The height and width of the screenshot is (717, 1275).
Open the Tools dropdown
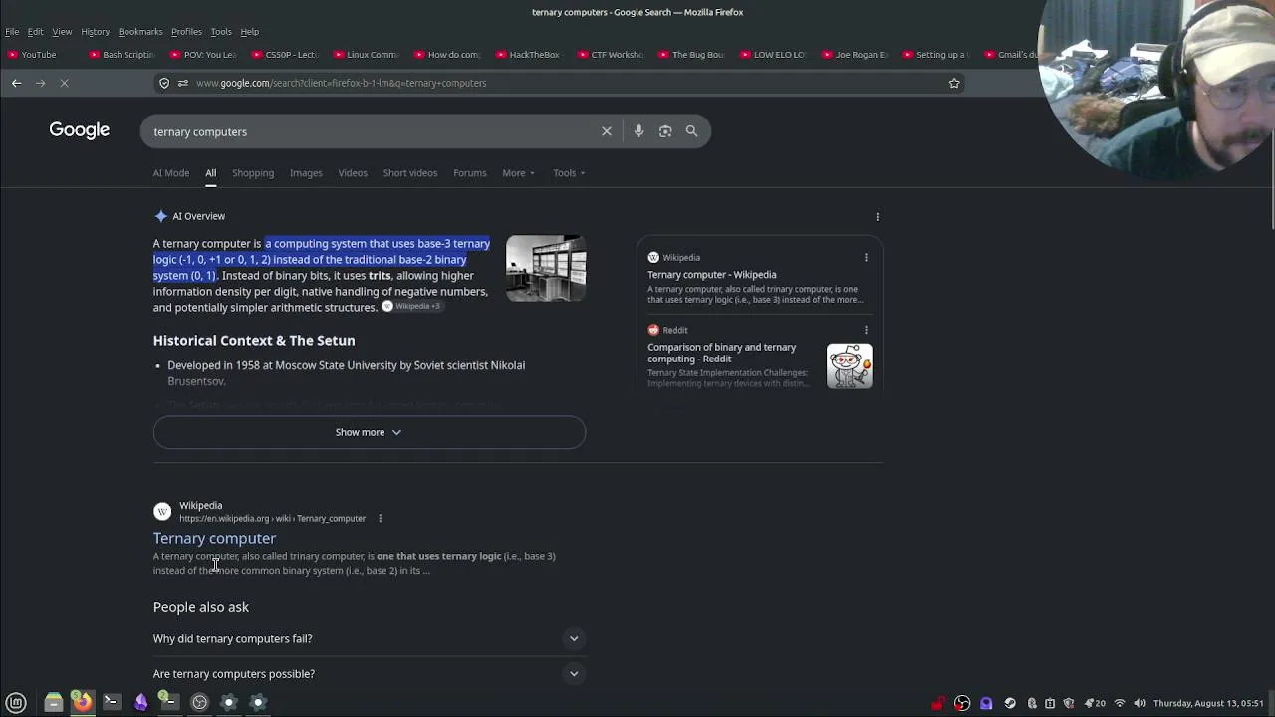coord(569,173)
